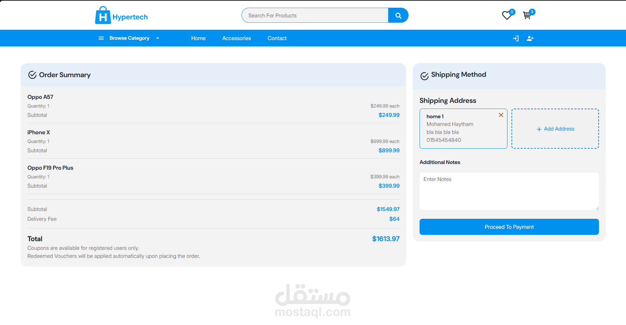Open the wishlist heart icon
626x325 pixels.
point(507,15)
